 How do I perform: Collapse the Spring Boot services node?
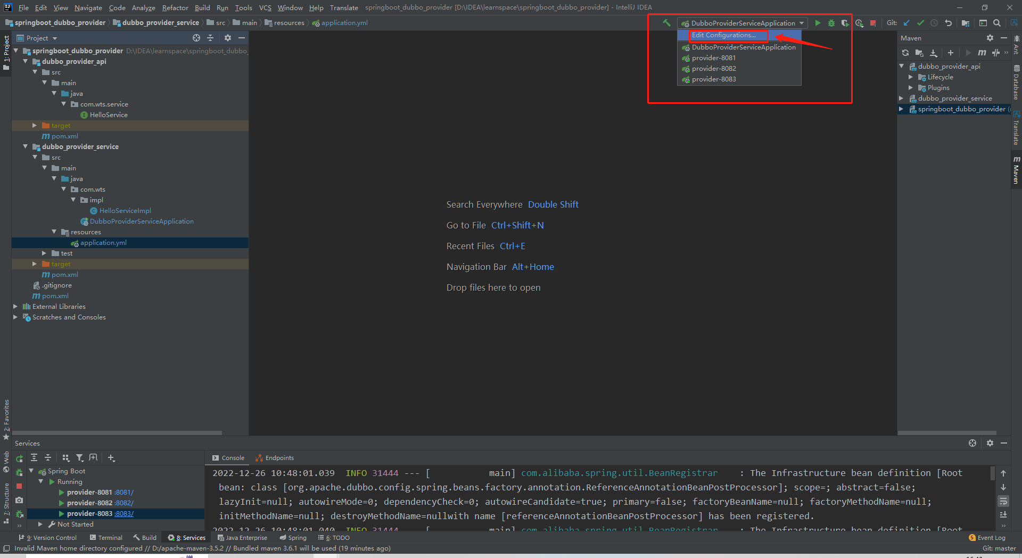[x=31, y=471]
